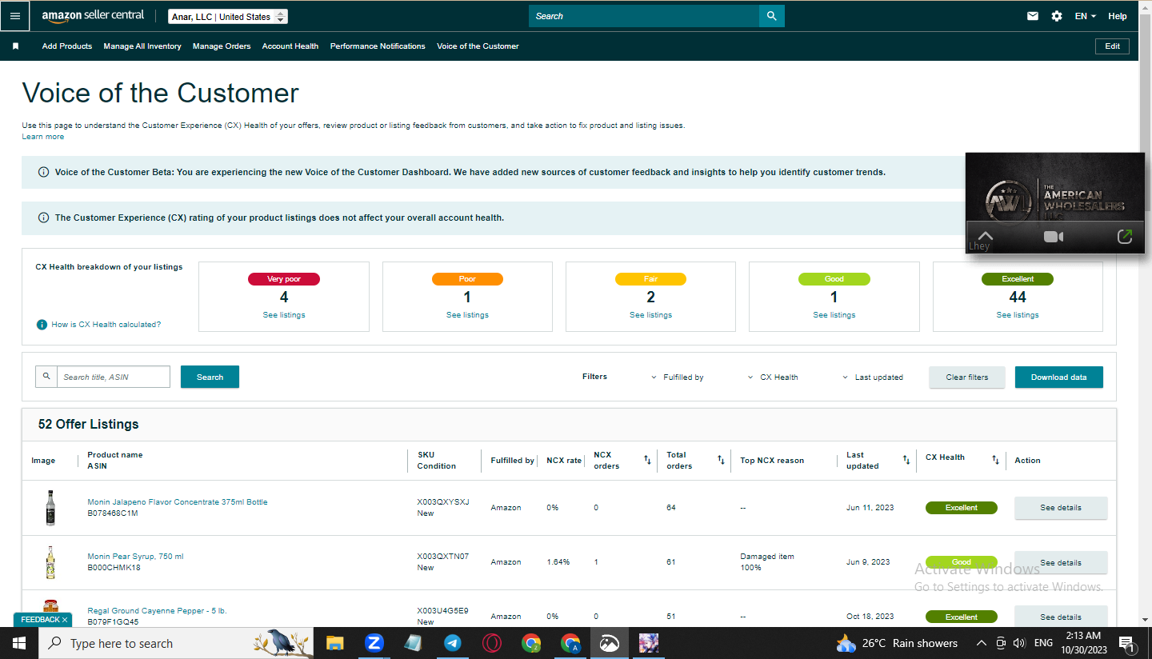Open the Help link in the header
1152x659 pixels.
(1118, 16)
